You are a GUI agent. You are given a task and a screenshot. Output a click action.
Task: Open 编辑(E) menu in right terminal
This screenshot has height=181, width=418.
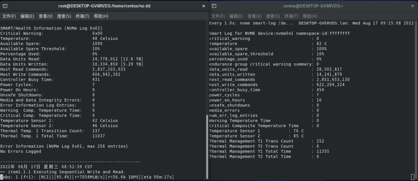coord(236,16)
